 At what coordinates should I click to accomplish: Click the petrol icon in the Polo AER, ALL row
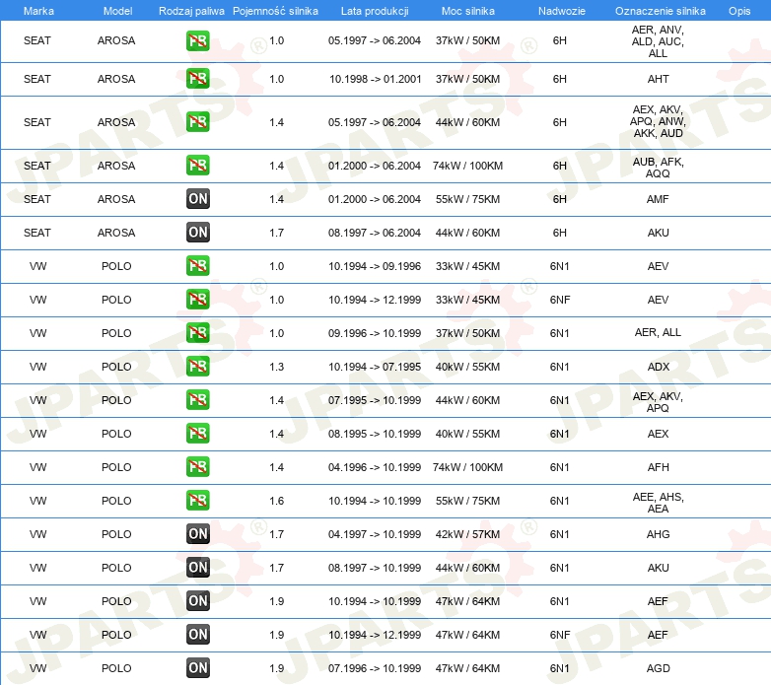pyautogui.click(x=198, y=333)
